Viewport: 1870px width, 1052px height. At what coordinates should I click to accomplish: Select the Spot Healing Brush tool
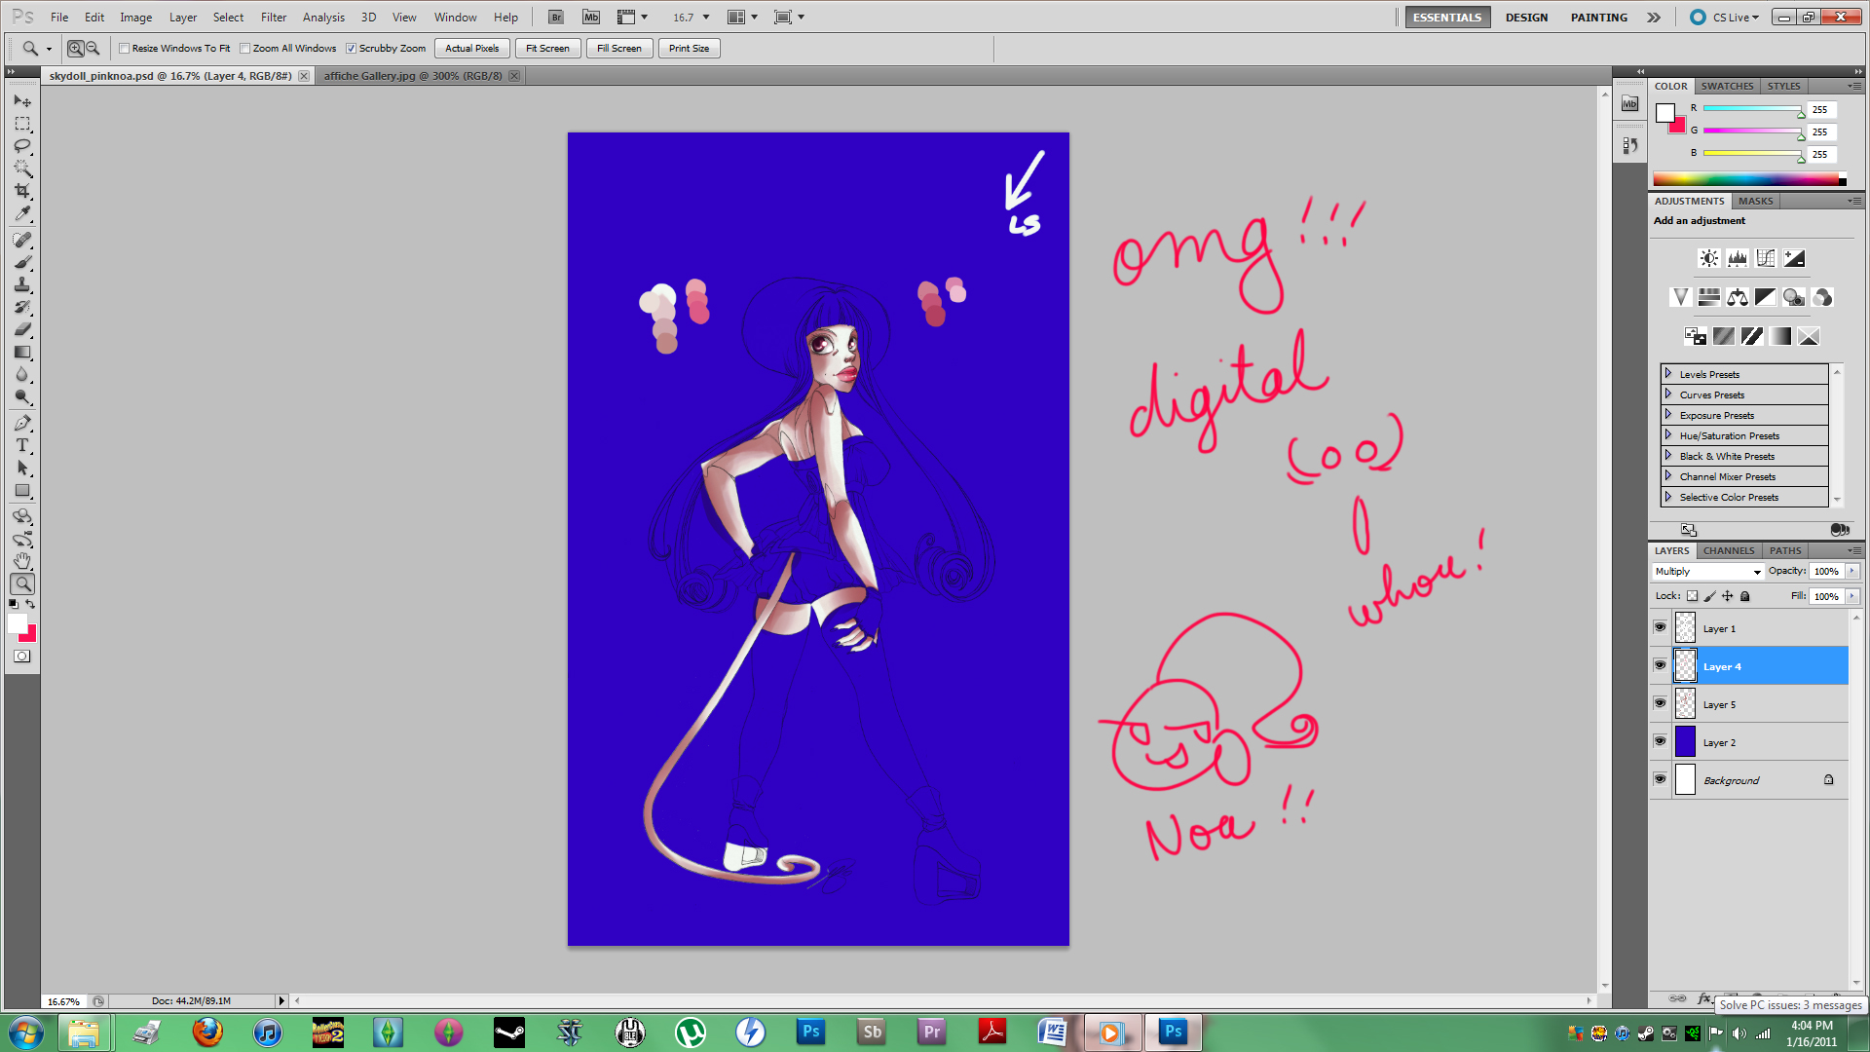(22, 240)
